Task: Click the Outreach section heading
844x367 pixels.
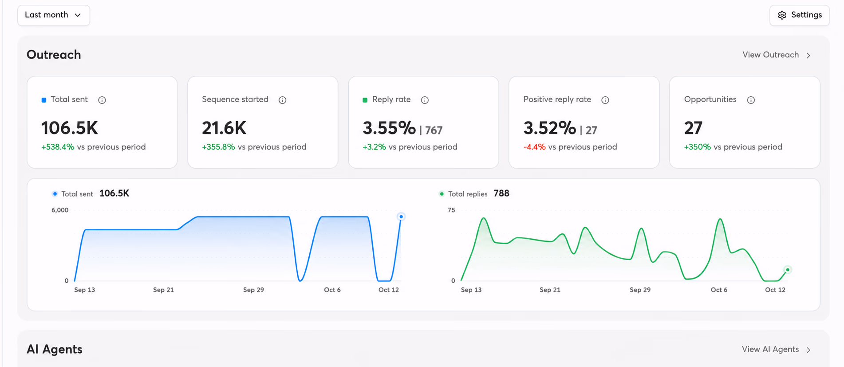Action: 54,55
